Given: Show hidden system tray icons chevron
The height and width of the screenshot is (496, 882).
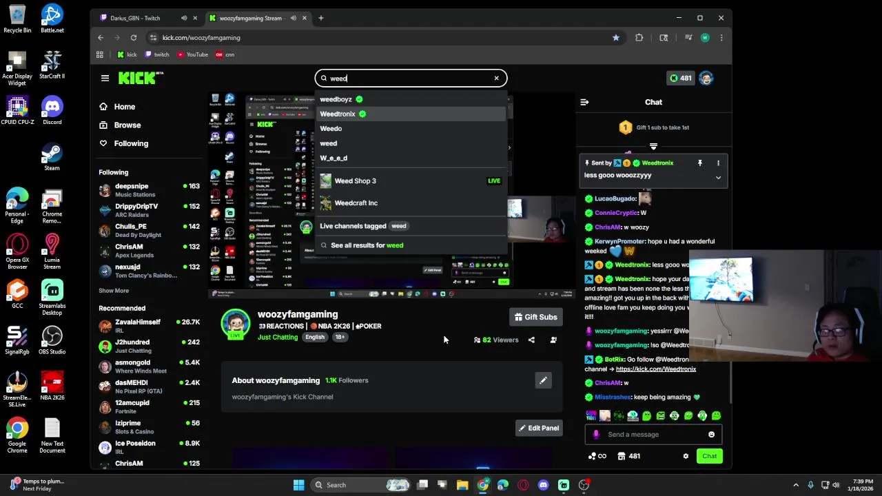Looking at the screenshot, I should pyautogui.click(x=796, y=485).
